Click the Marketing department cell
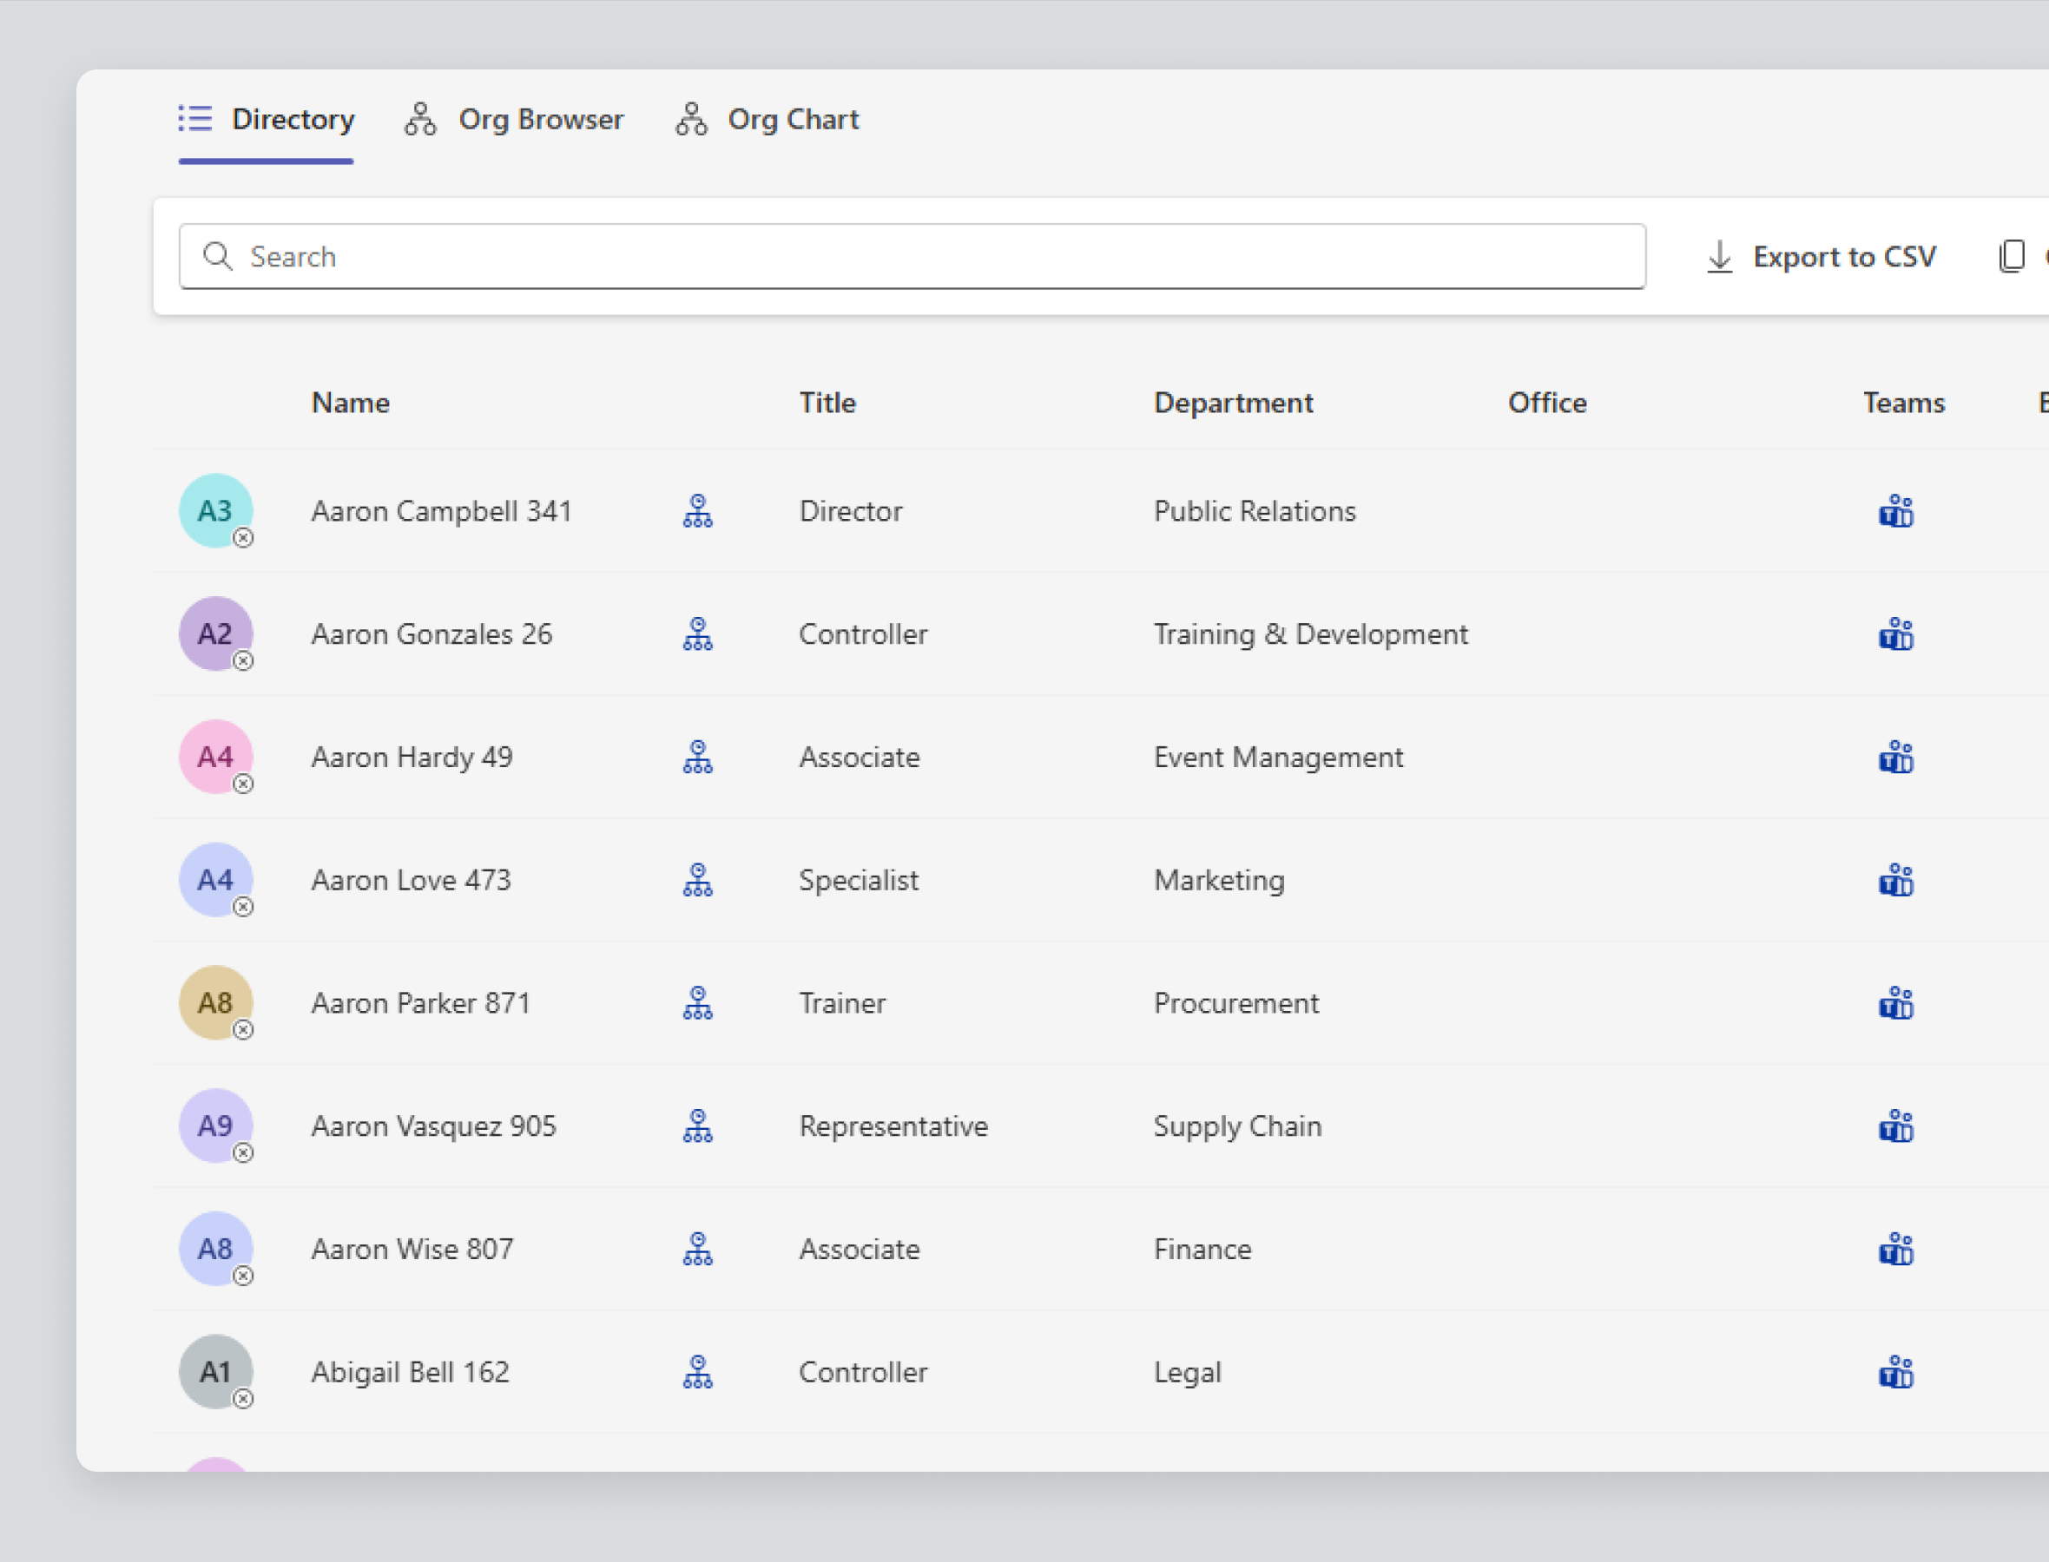Viewport: 2049px width, 1562px height. click(1219, 880)
